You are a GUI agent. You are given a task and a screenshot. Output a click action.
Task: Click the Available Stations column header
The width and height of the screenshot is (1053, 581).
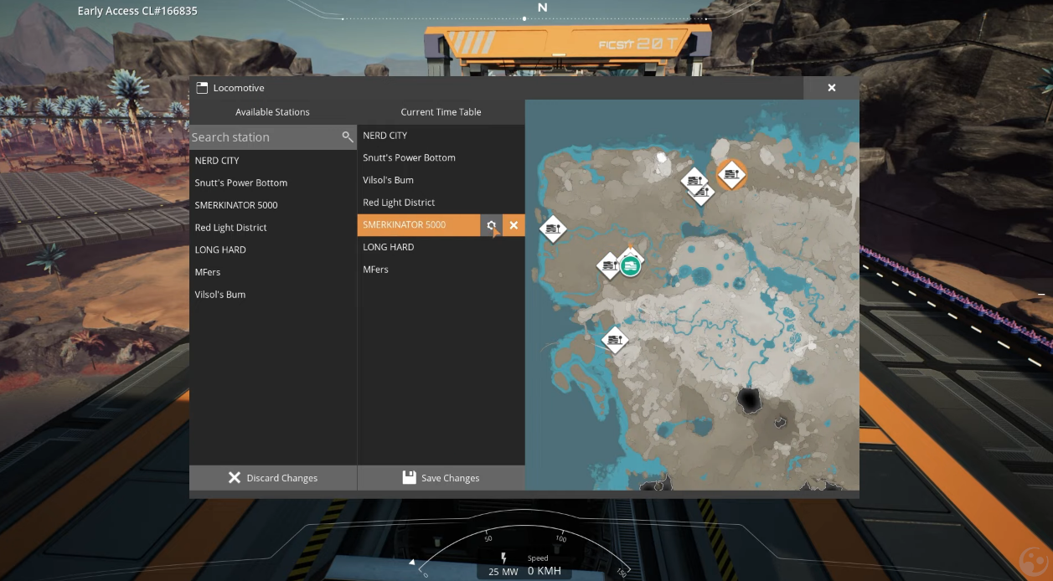click(x=273, y=112)
